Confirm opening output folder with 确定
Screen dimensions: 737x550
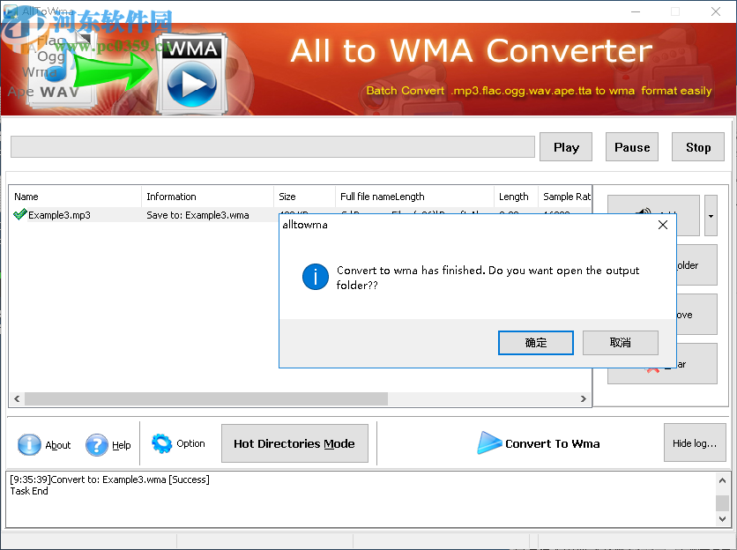[535, 343]
